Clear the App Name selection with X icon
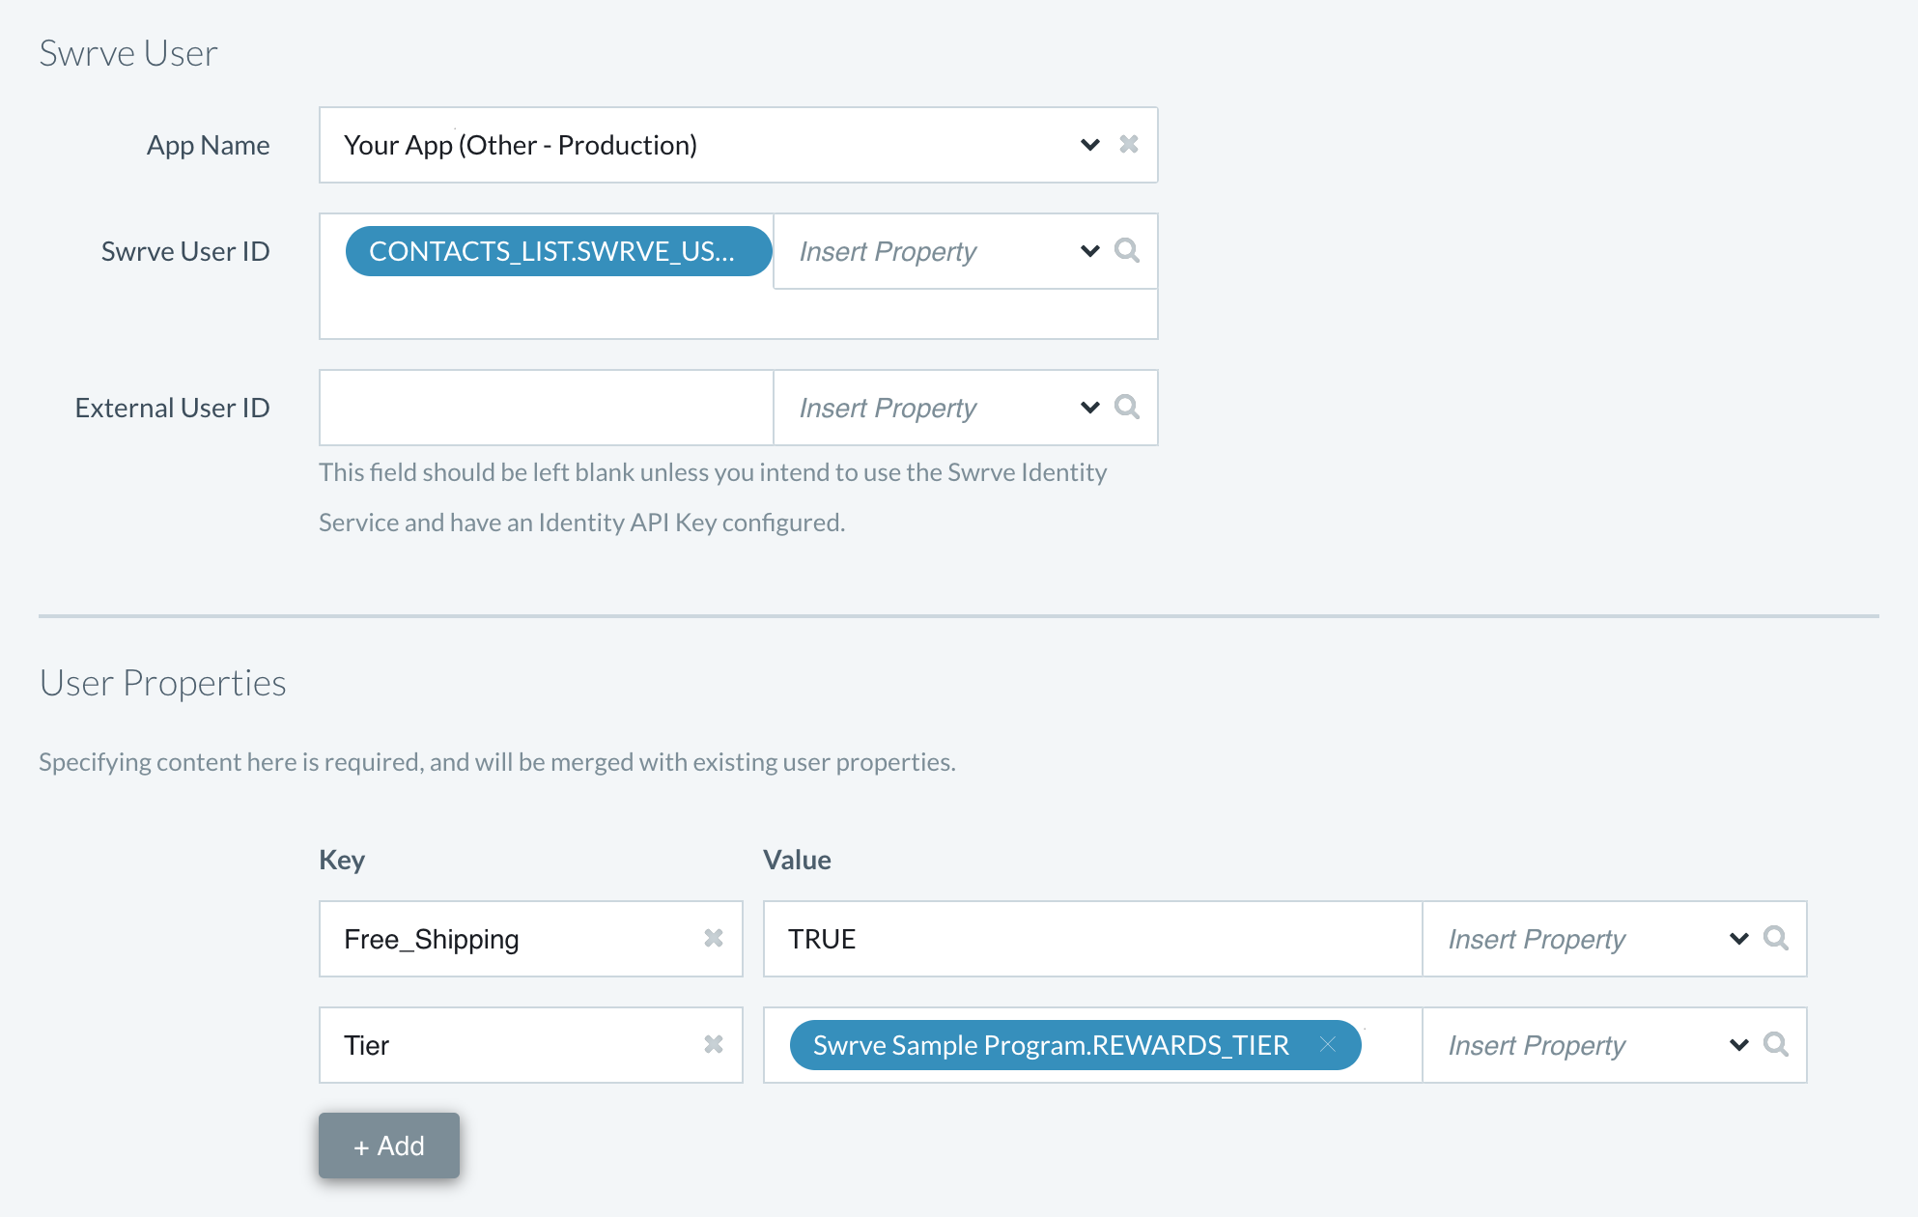The width and height of the screenshot is (1918, 1217). tap(1128, 145)
